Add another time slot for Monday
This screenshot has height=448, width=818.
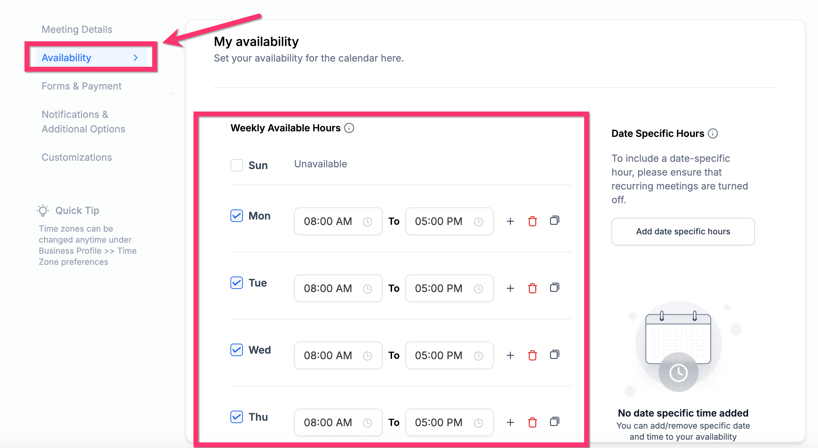[510, 221]
